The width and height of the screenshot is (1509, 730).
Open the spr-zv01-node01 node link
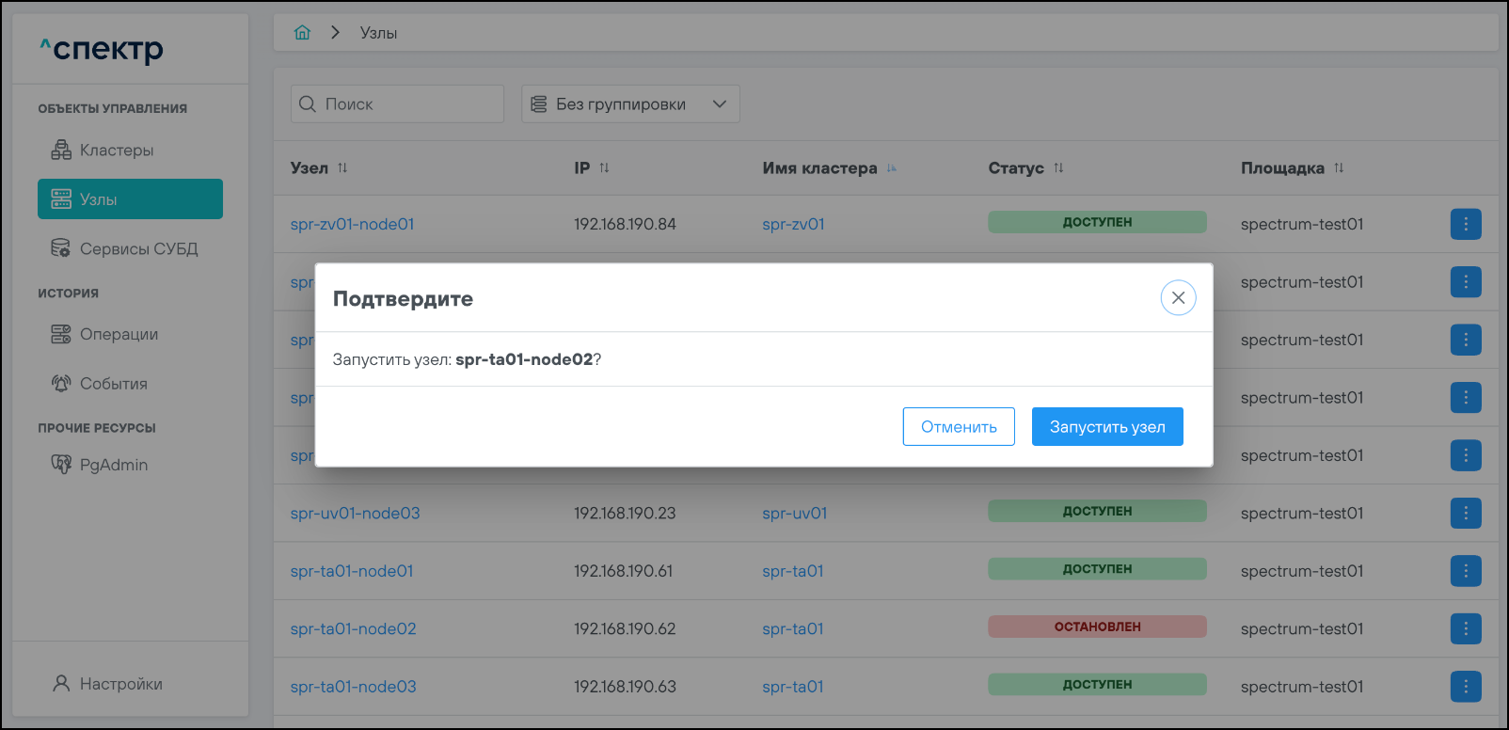[352, 225]
